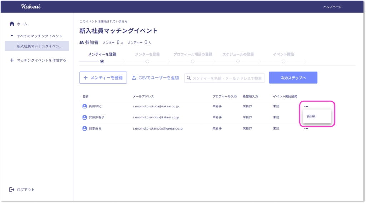Screen dimensions: 366x203
Task: Click the logout icon at bottom left
Action: [12, 189]
